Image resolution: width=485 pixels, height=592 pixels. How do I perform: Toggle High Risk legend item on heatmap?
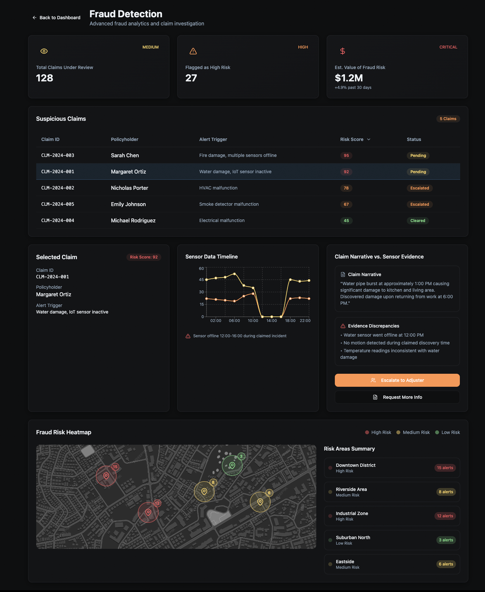pyautogui.click(x=378, y=432)
